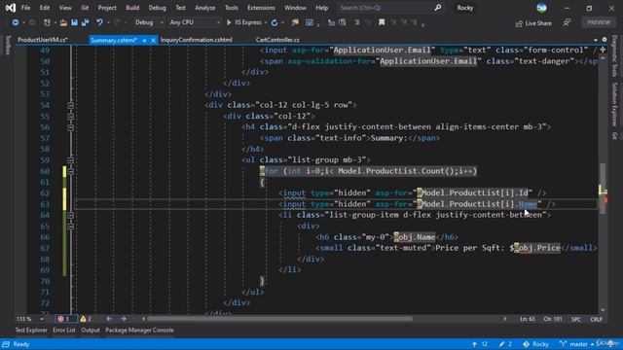623x350 pixels.
Task: Click the bookmark icon in the toolbar
Action: (x=382, y=22)
